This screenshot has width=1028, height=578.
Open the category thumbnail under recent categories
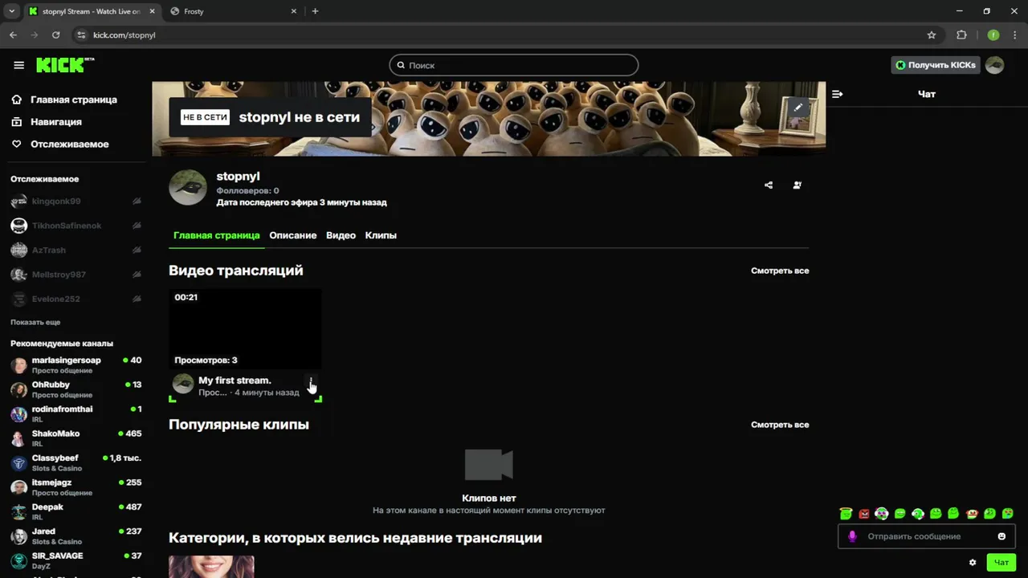click(211, 567)
